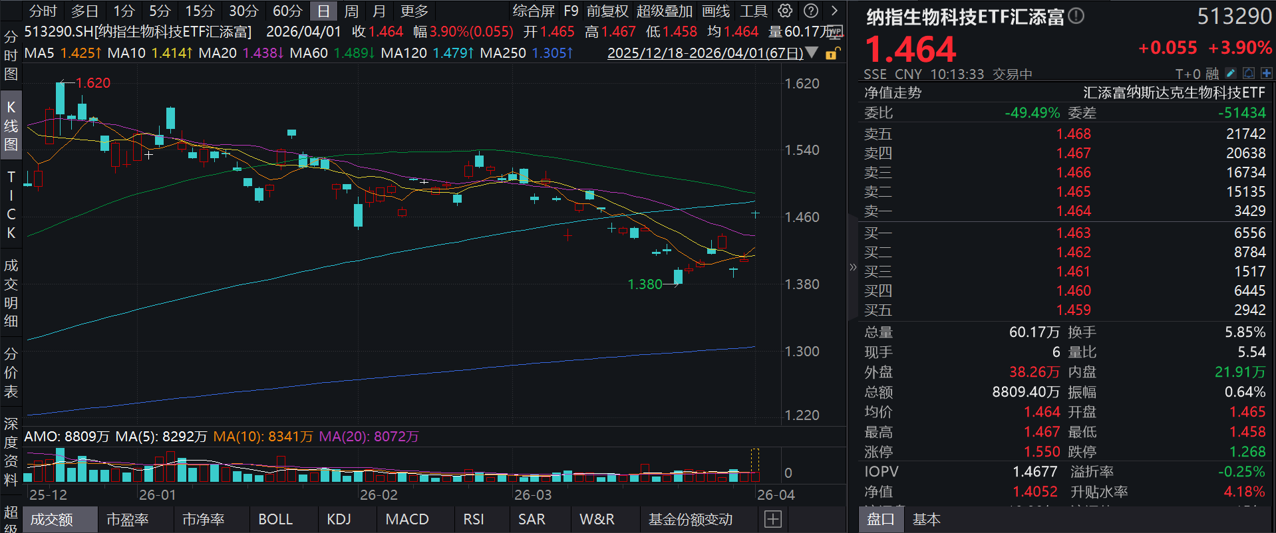Viewport: 1276px width, 533px height.
Task: Toggle 超级叠加 overlay option
Action: pos(664,11)
